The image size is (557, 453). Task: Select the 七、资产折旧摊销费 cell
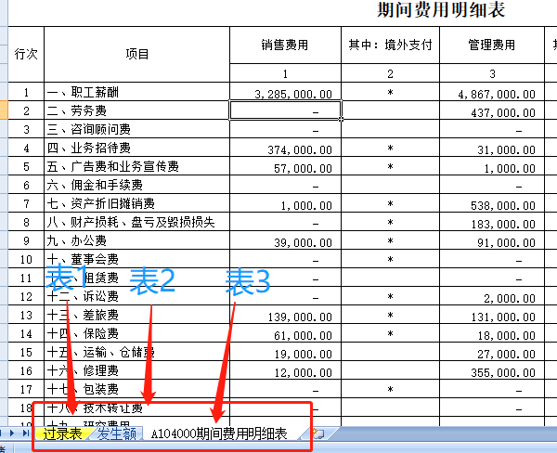click(x=136, y=203)
